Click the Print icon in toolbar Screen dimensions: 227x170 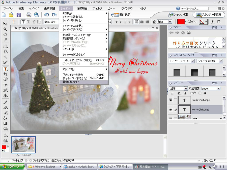point(29,15)
